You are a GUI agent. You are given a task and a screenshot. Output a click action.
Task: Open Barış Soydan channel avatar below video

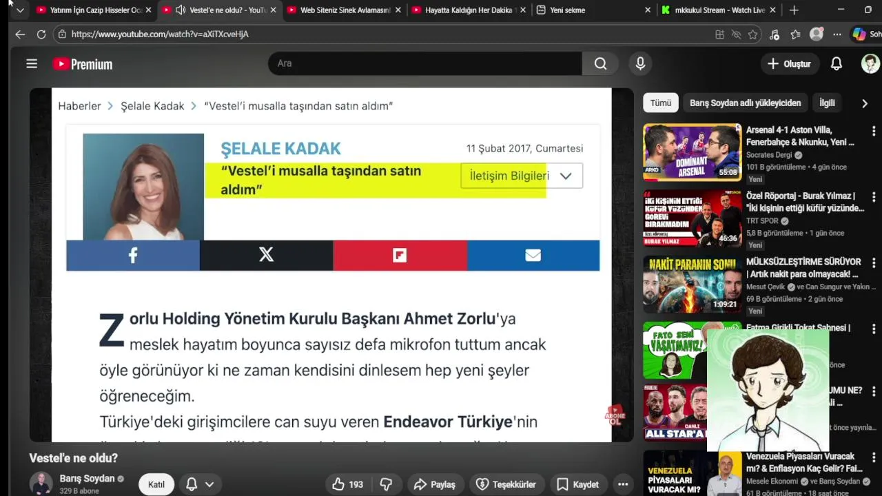point(41,484)
